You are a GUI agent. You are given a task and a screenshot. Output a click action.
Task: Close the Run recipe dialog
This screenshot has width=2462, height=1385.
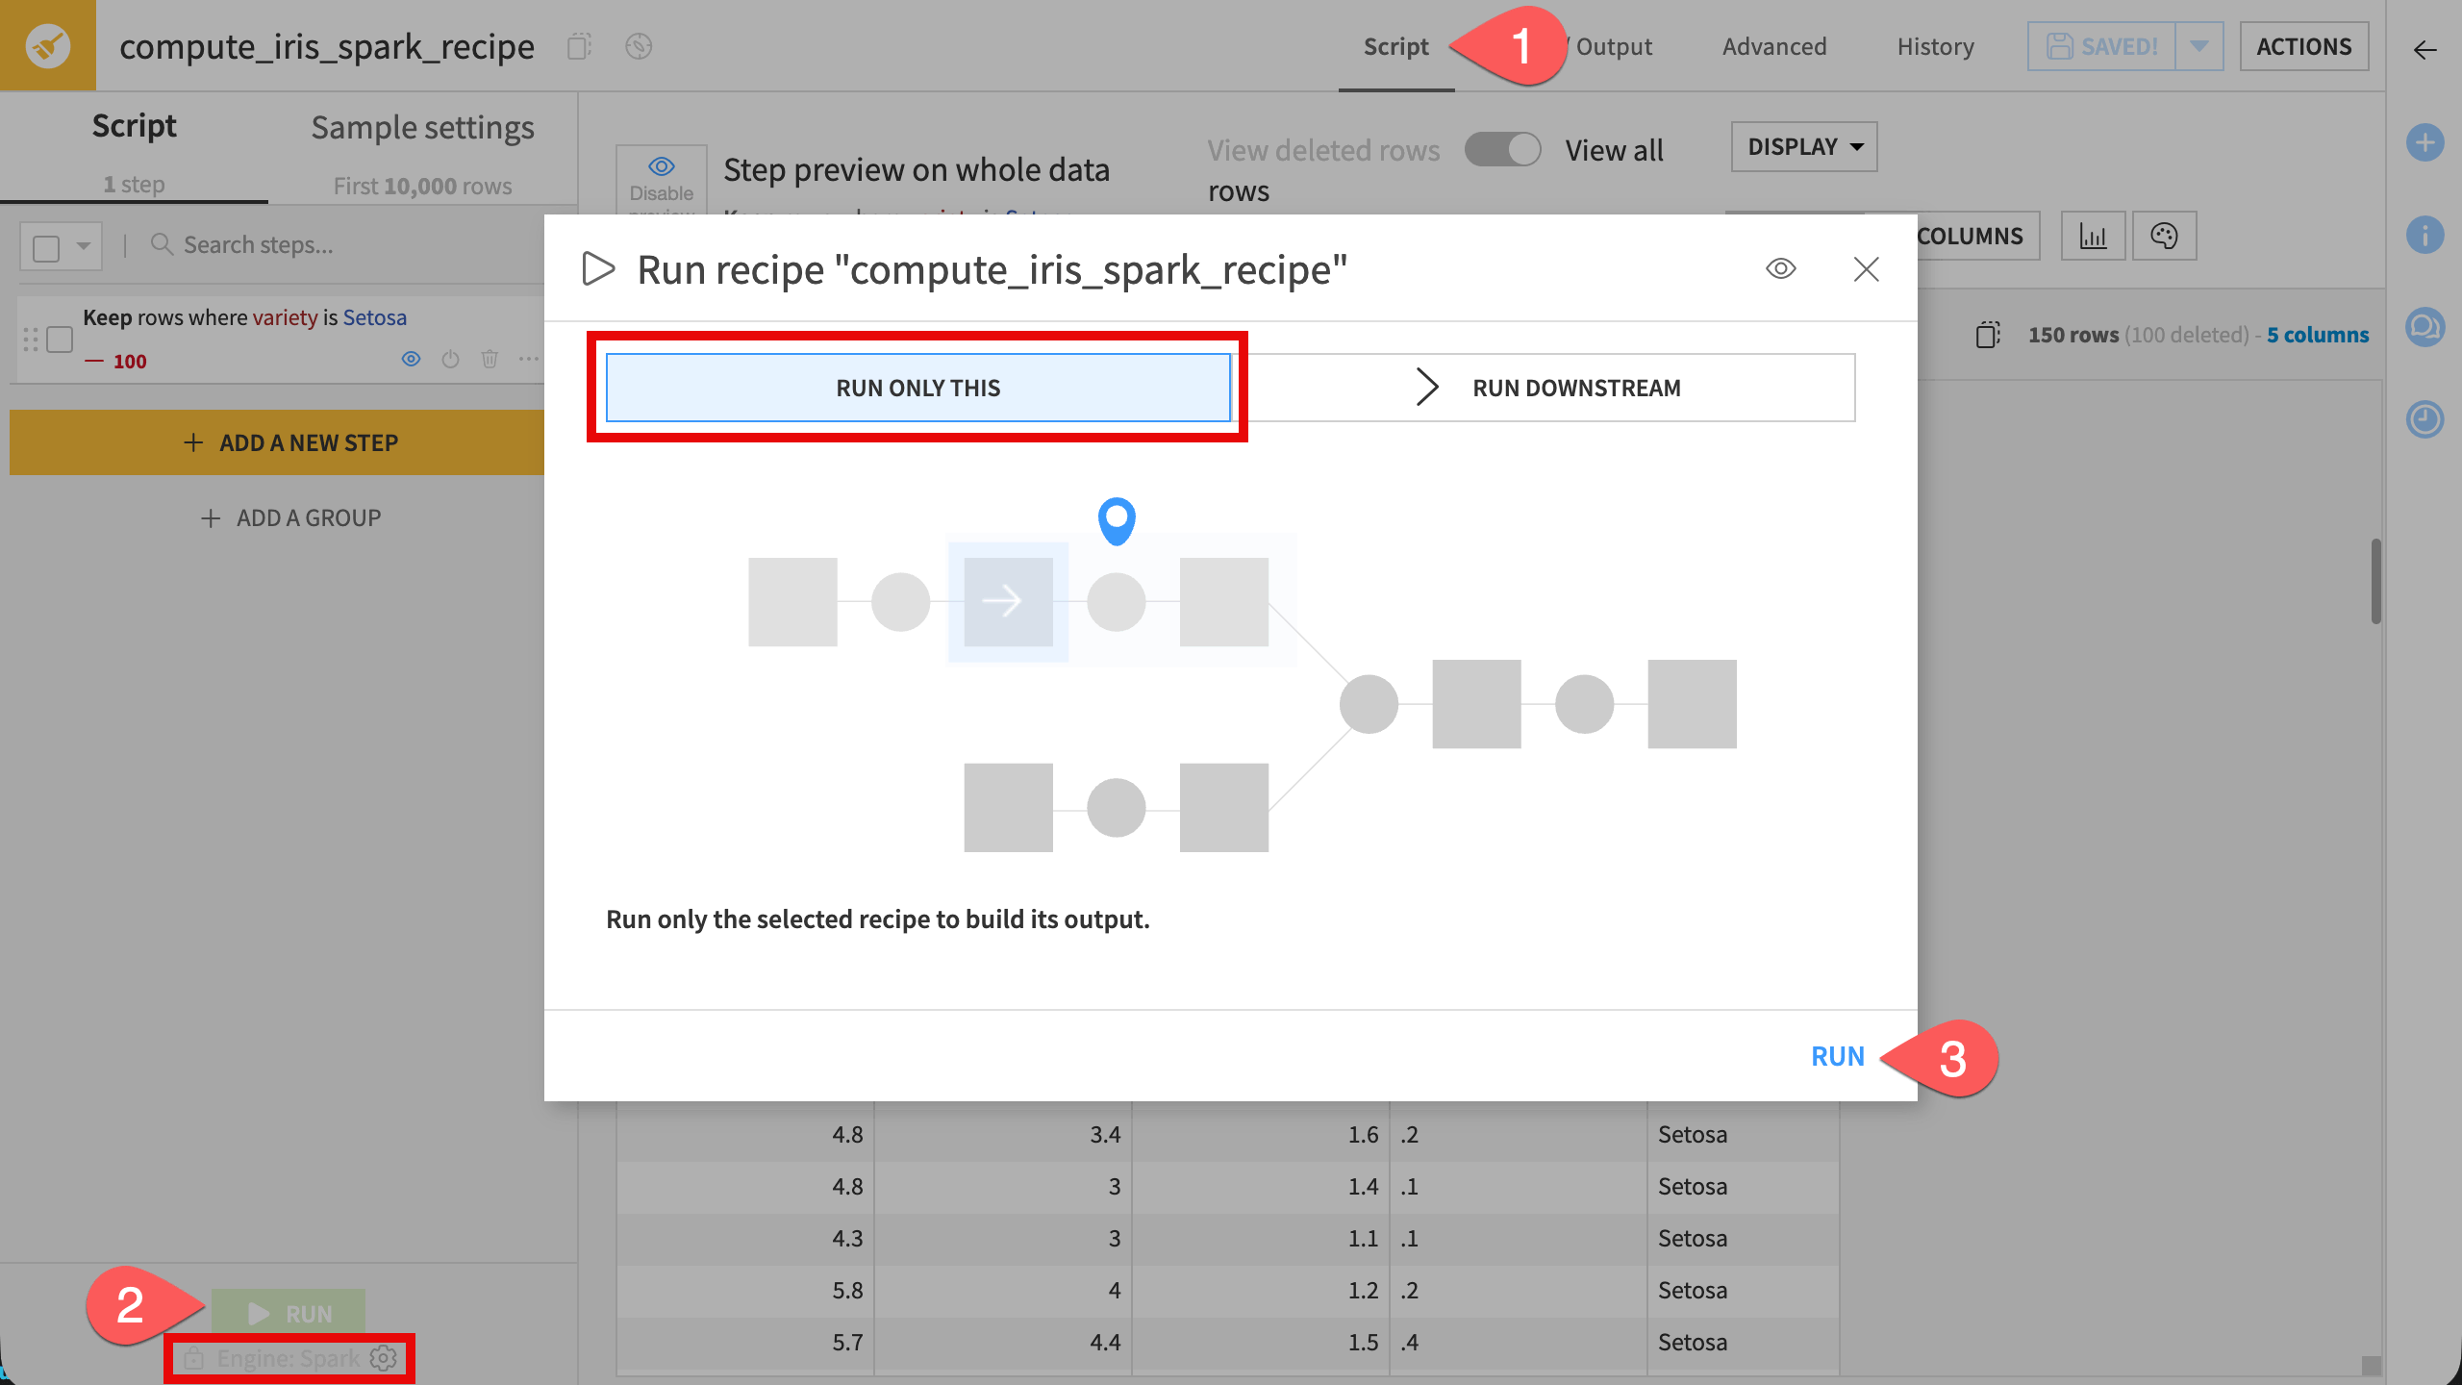point(1866,269)
